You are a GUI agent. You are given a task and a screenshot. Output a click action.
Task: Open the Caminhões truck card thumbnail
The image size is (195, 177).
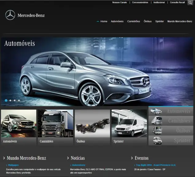point(56,123)
